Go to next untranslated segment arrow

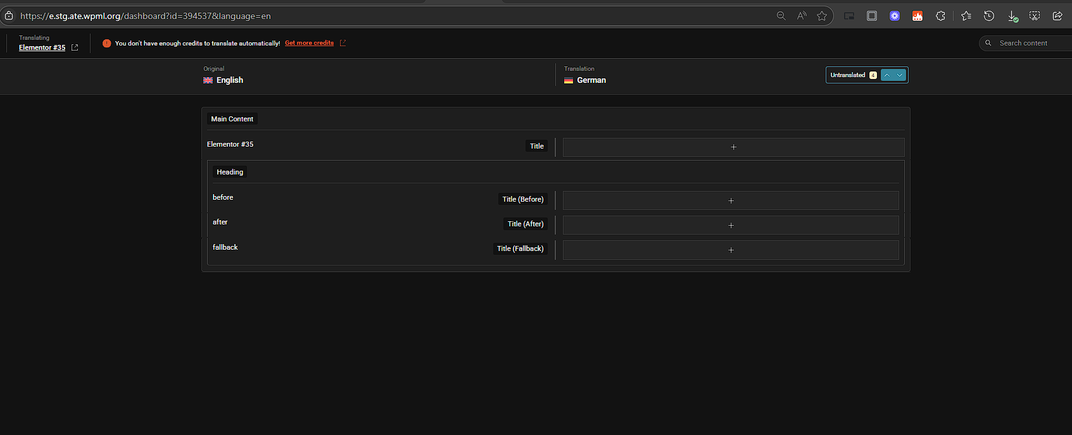tap(900, 75)
